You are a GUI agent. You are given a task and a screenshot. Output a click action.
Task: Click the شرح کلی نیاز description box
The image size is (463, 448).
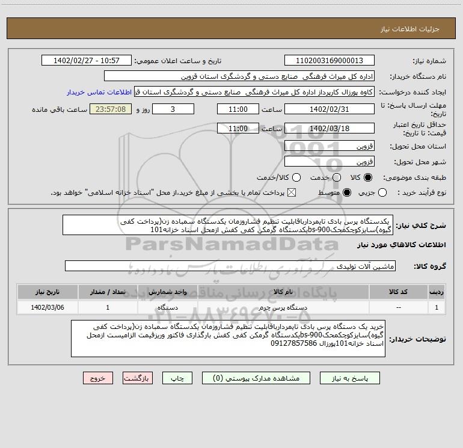(228, 226)
